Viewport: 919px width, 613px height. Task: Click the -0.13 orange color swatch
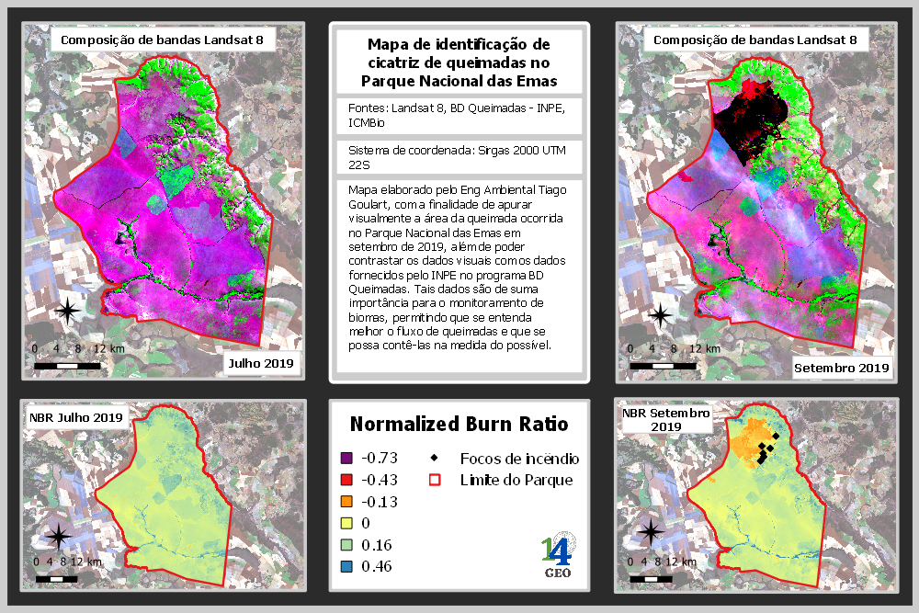coord(347,501)
